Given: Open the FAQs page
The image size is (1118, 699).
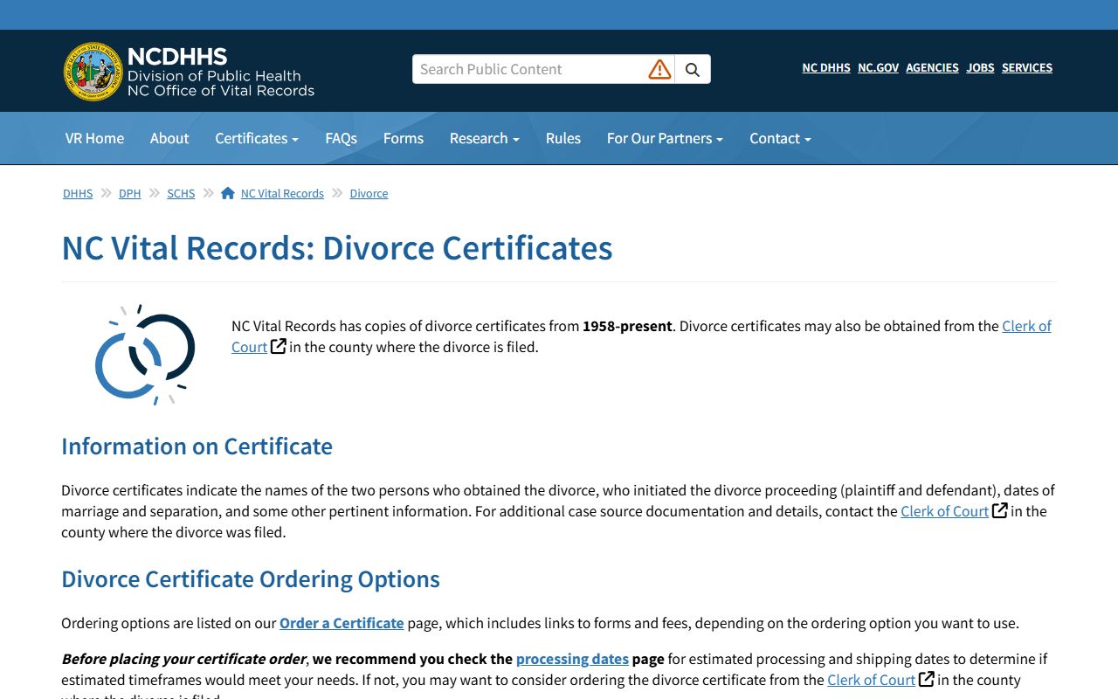Looking at the screenshot, I should coord(341,138).
